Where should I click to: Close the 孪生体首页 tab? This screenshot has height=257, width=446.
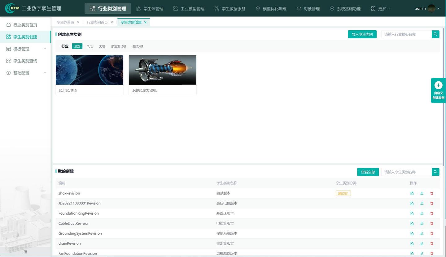pyautogui.click(x=78, y=22)
